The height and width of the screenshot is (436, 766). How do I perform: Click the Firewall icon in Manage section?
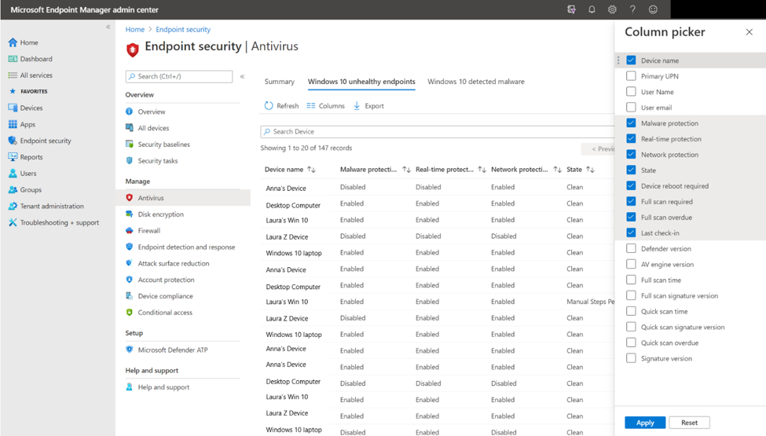click(130, 230)
